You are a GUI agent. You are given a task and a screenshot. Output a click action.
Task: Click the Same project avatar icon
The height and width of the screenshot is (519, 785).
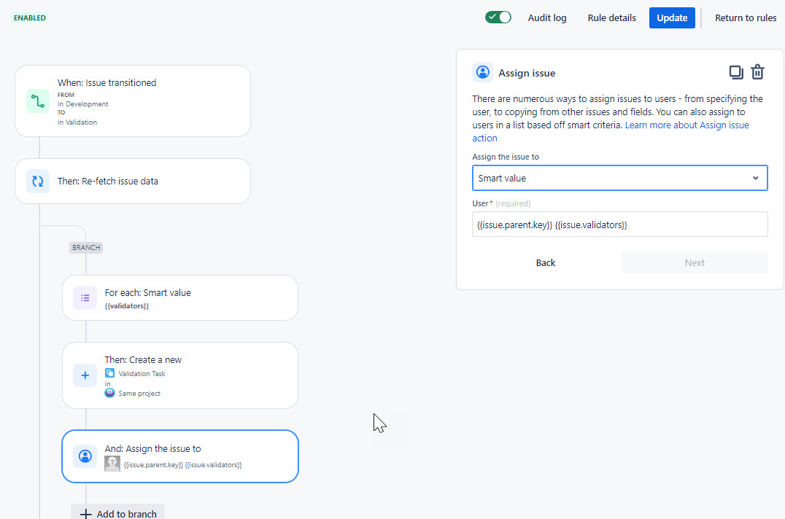pos(109,393)
